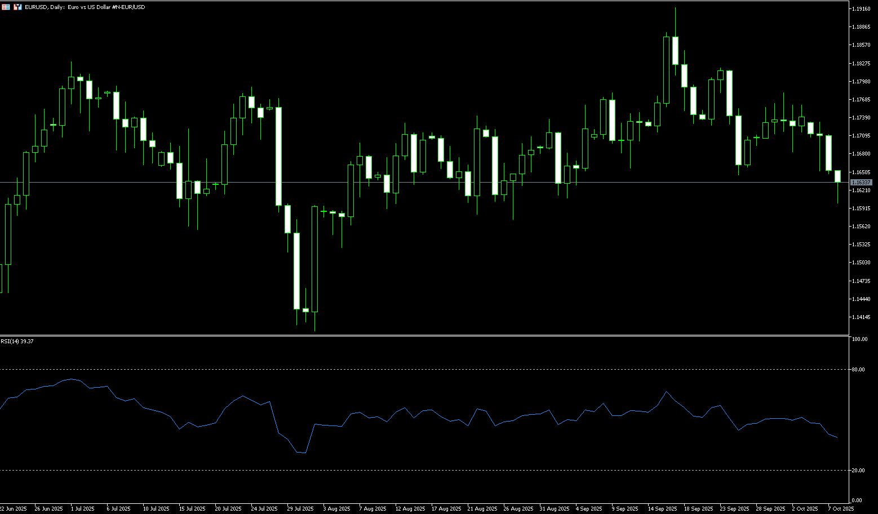Open the Depth of Market chart icon
Viewport: 878px width, 514px height.
pyautogui.click(x=18, y=7)
